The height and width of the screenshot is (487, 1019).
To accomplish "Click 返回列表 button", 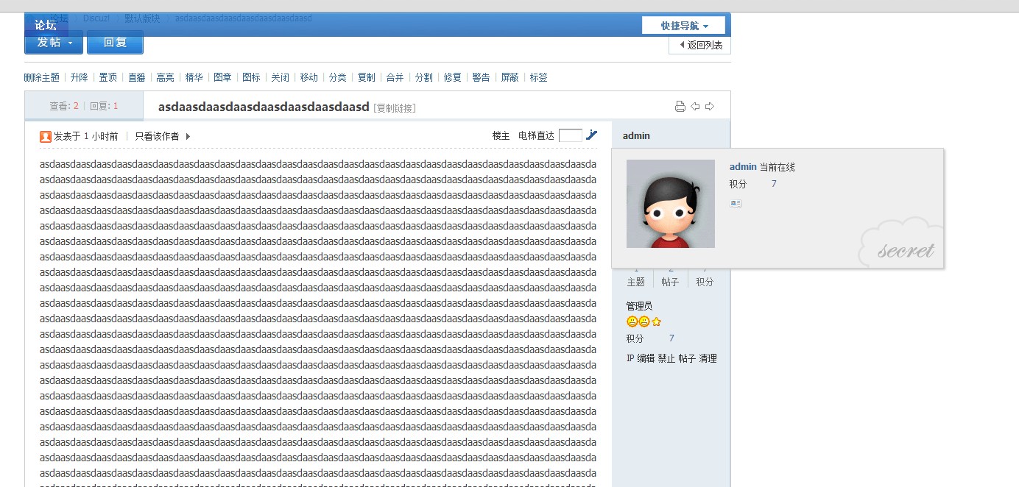I will tap(700, 45).
